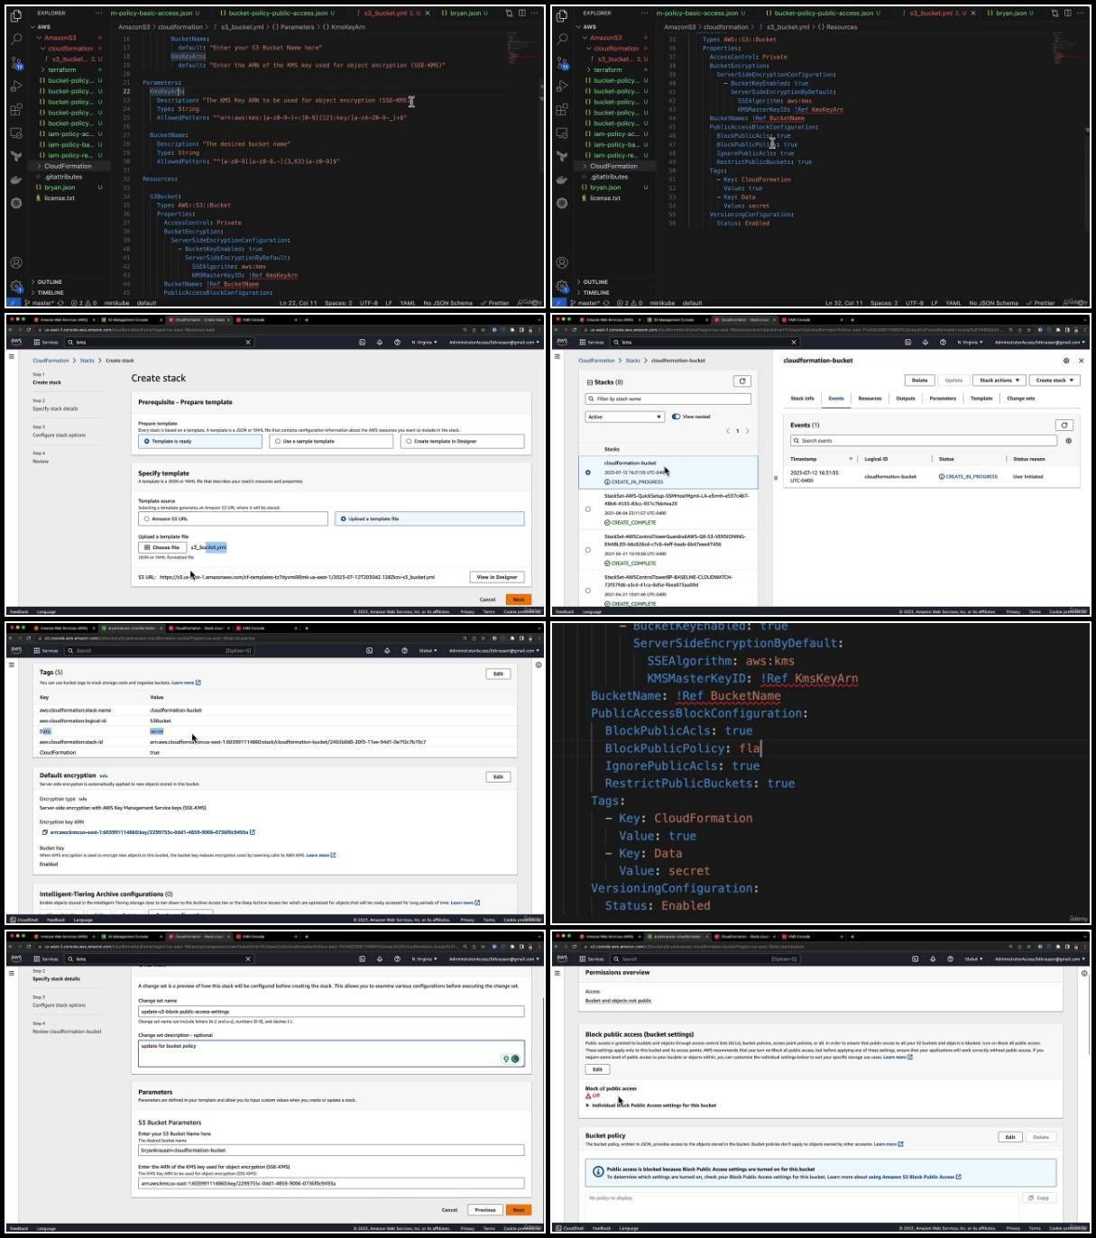Switch to the 'Outputs' tab of the stack
Image resolution: width=1096 pixels, height=1238 pixels.
906,399
